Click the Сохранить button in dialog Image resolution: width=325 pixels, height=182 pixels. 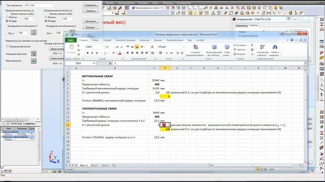click(91, 5)
